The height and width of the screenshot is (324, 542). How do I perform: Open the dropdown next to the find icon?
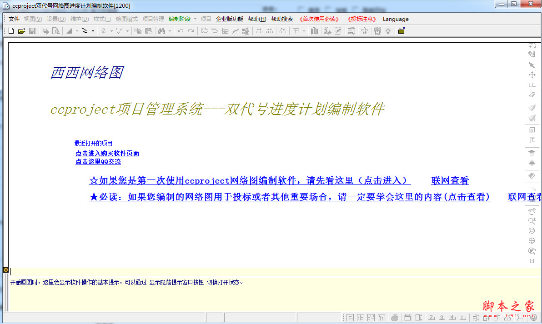click(170, 30)
